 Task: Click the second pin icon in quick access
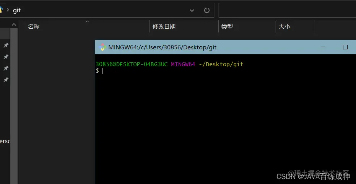[6, 57]
